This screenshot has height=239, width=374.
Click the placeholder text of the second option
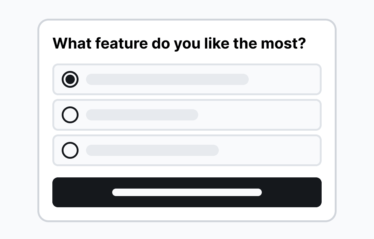click(142, 115)
